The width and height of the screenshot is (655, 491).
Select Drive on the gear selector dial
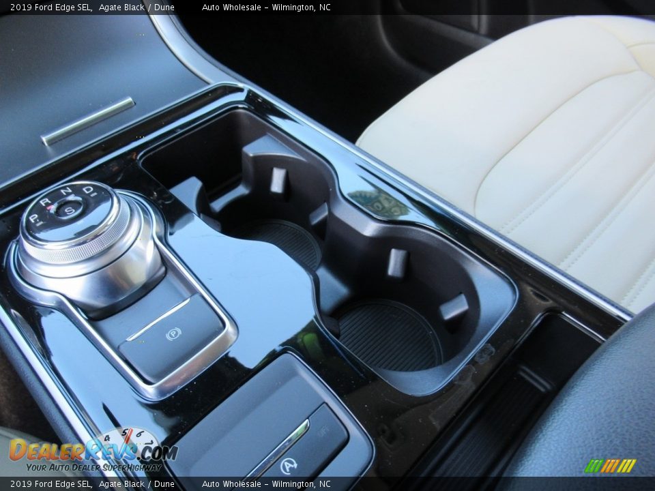point(88,190)
